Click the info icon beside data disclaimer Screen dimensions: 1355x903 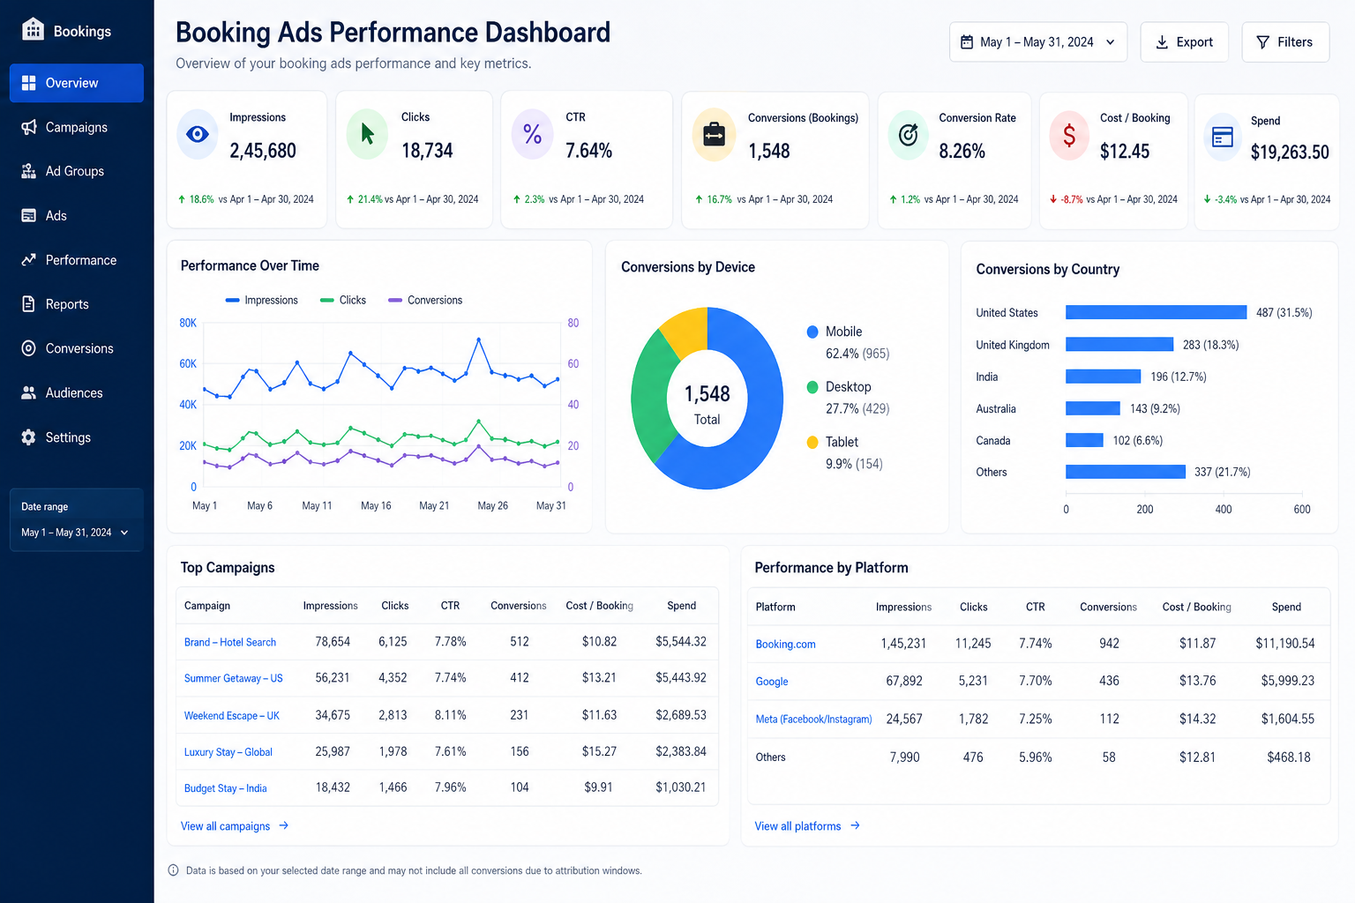point(173,870)
